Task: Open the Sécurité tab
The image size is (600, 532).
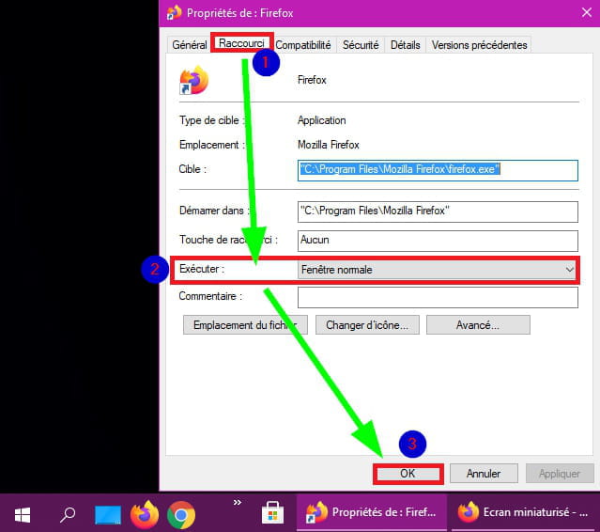Action: [x=361, y=45]
